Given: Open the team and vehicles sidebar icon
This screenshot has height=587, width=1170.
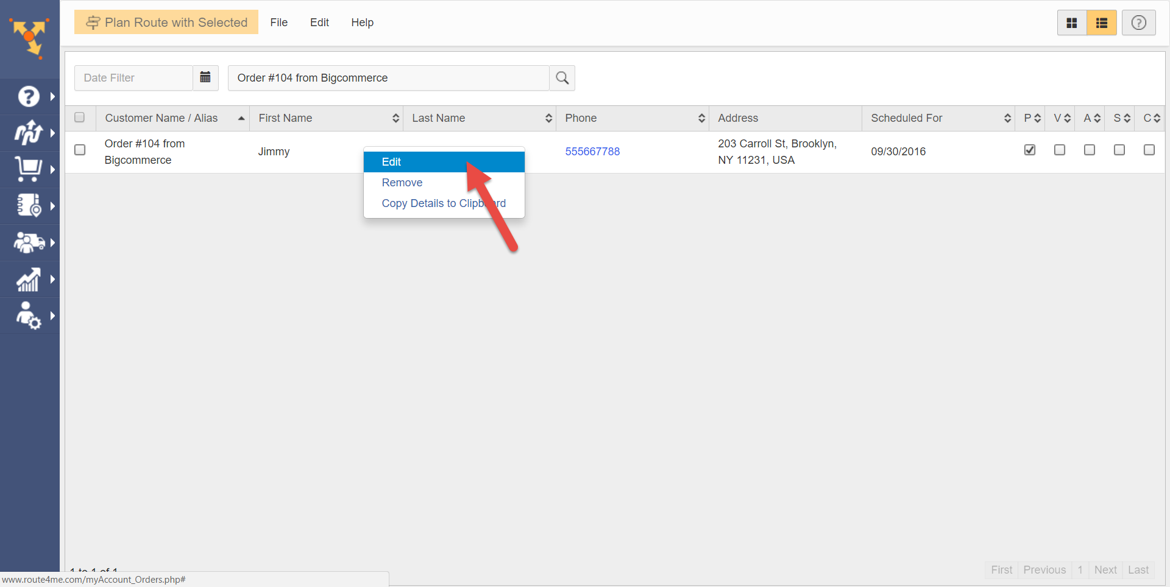Looking at the screenshot, I should [29, 242].
